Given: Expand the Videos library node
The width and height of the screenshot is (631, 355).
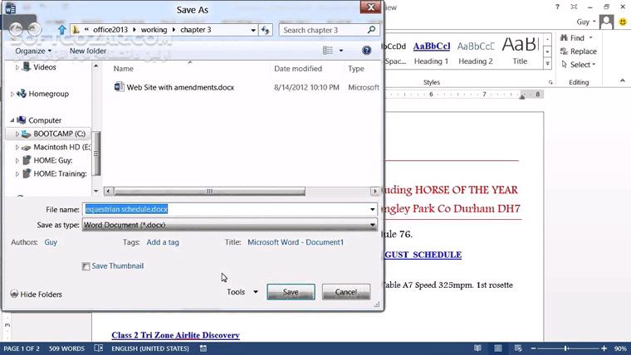Looking at the screenshot, I should [x=17, y=67].
